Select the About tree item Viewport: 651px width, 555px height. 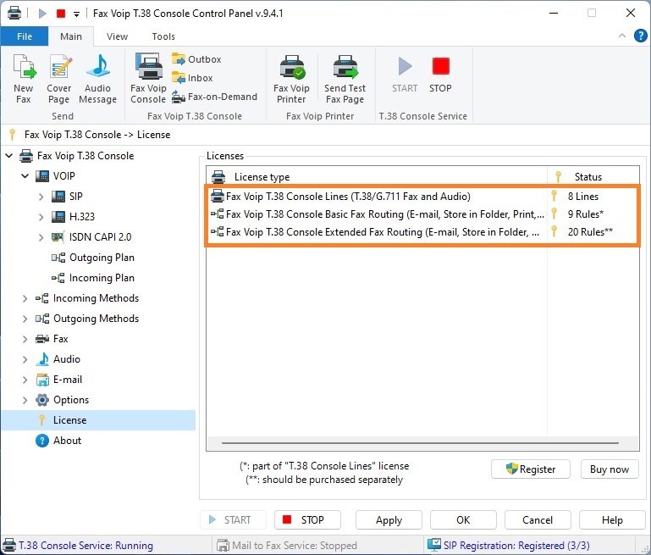point(67,441)
